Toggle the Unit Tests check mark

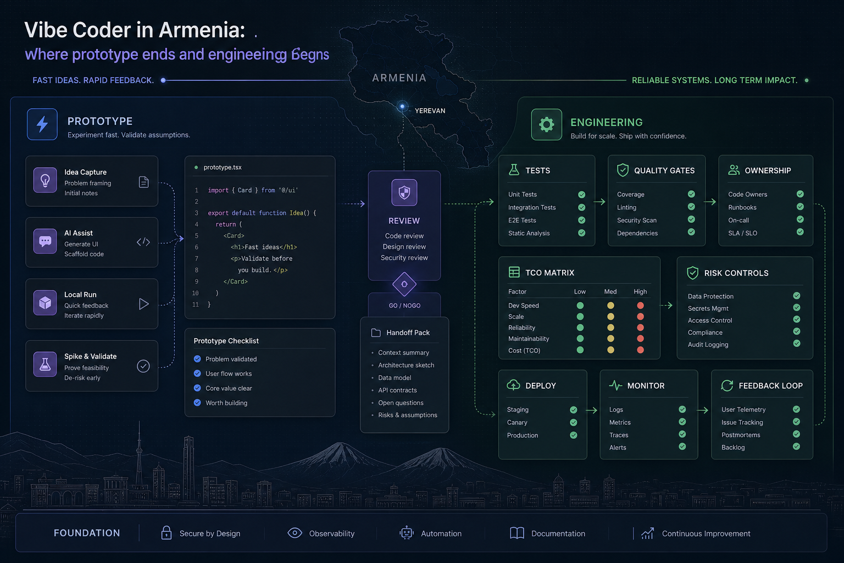point(581,194)
